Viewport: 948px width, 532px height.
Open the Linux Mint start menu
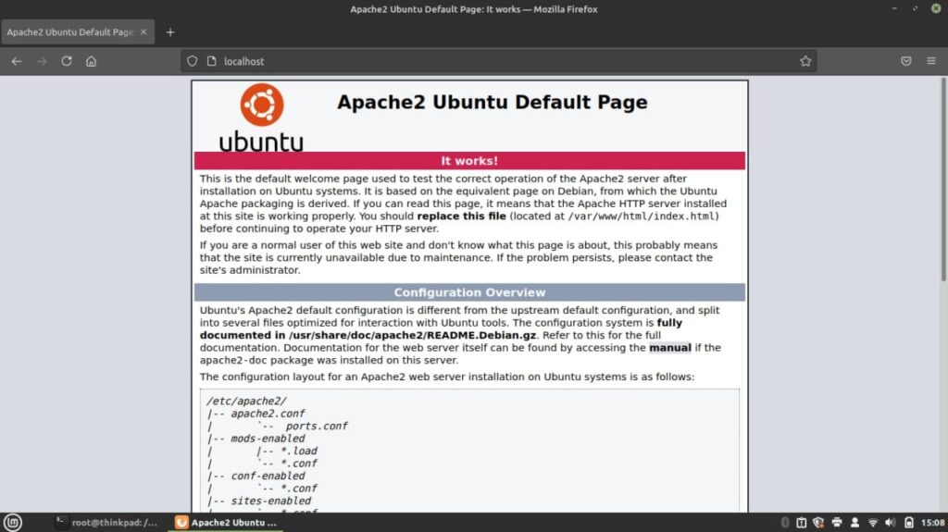12,523
